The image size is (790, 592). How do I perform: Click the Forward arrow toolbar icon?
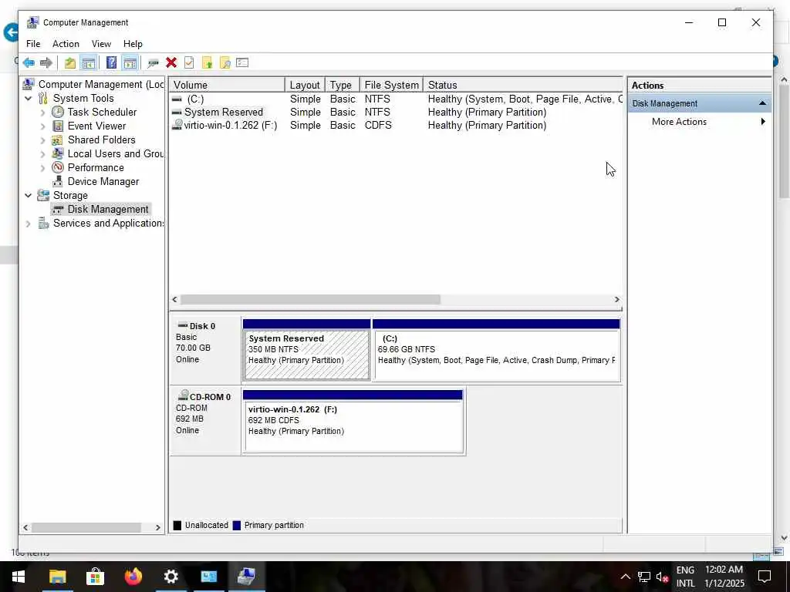(46, 63)
